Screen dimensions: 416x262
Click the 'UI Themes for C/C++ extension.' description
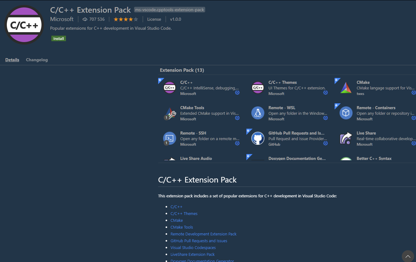(x=297, y=88)
